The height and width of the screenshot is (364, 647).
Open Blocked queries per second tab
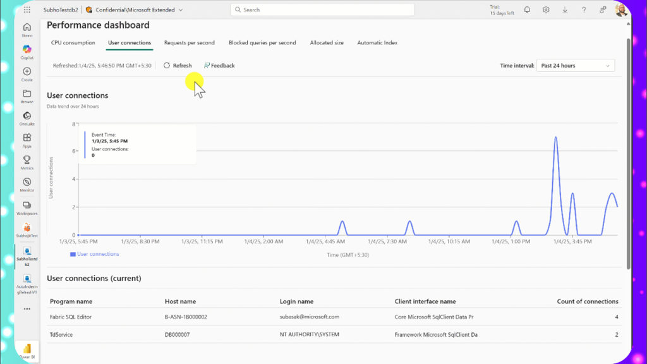(262, 42)
